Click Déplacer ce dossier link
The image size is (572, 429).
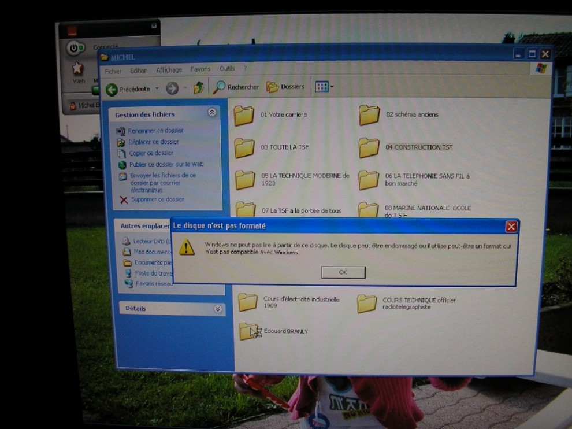154,142
